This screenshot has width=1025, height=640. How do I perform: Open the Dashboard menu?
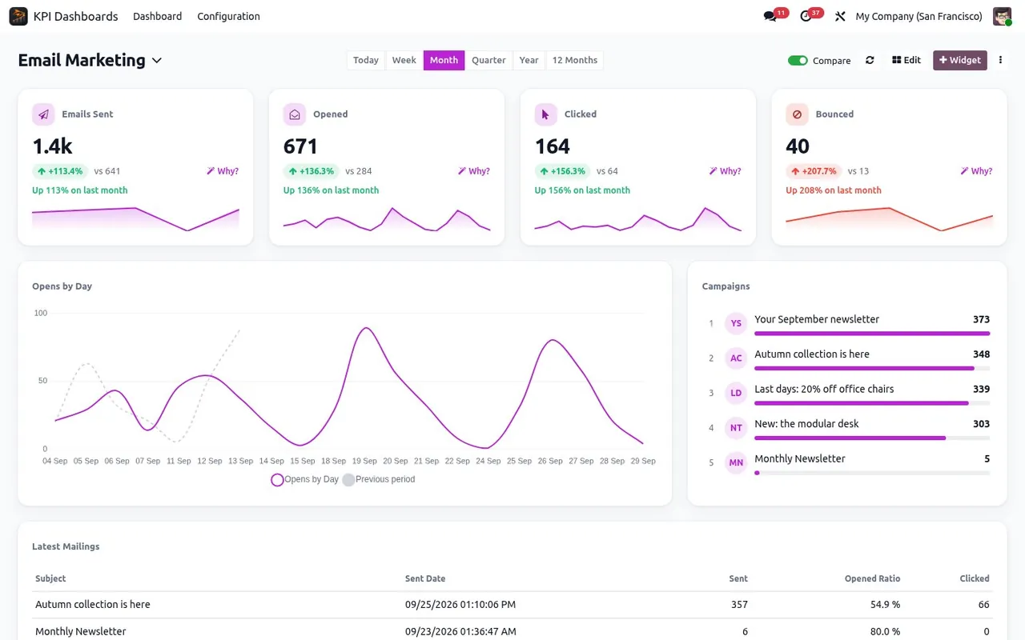click(157, 16)
